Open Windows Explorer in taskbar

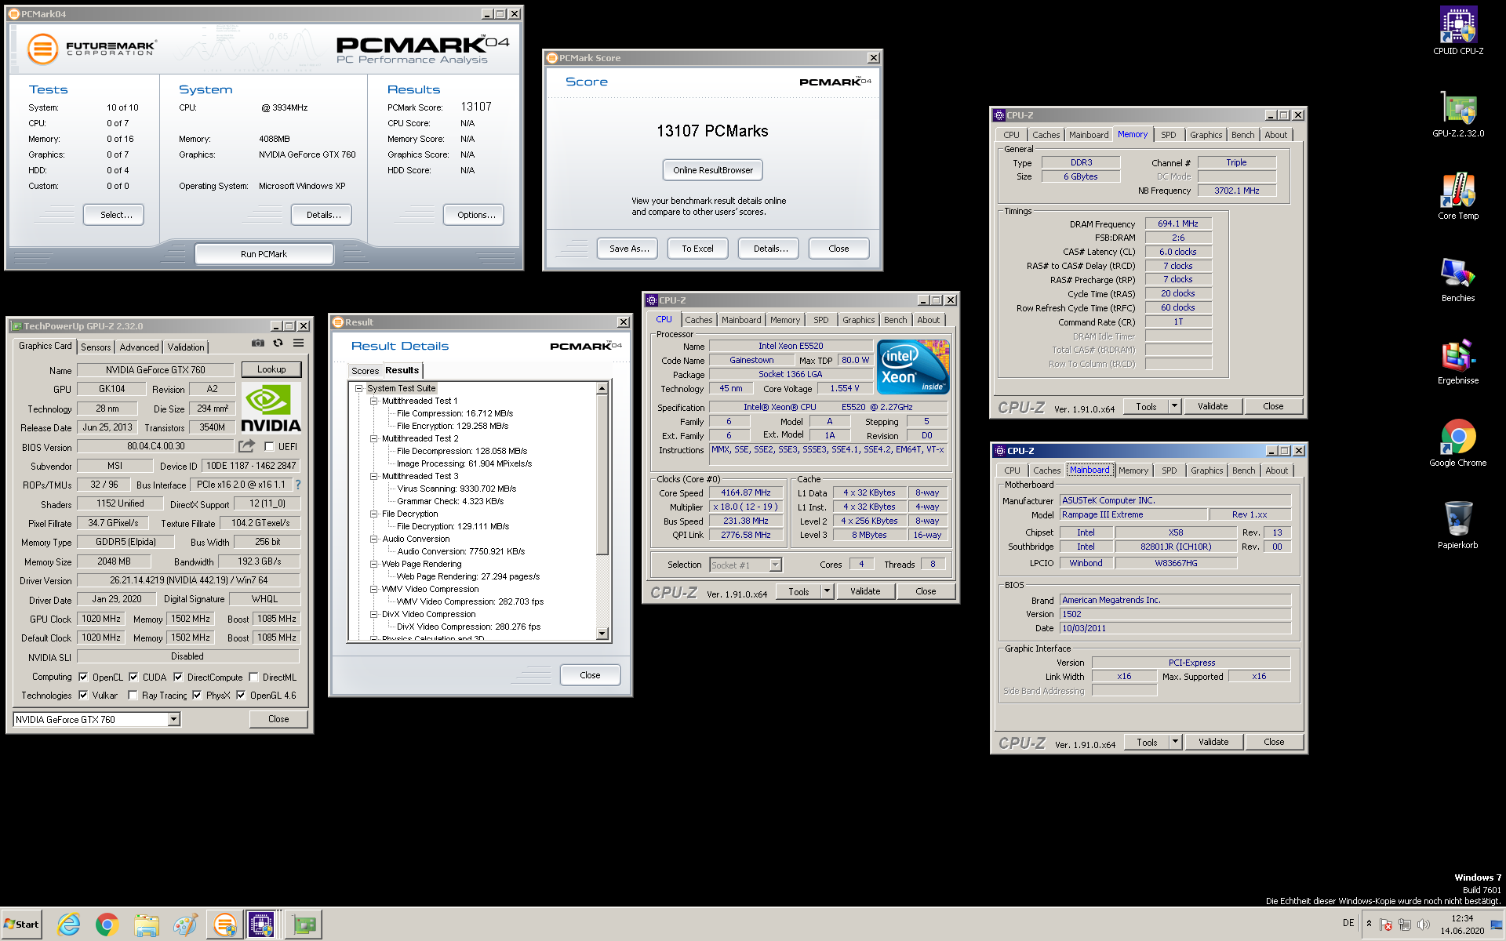click(x=146, y=925)
